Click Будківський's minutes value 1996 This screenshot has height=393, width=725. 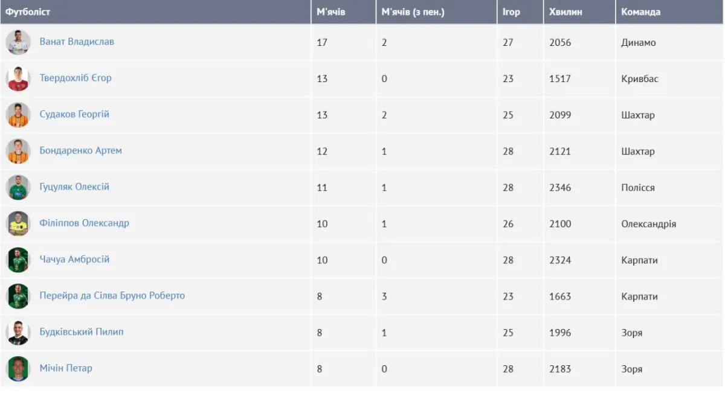(x=560, y=333)
